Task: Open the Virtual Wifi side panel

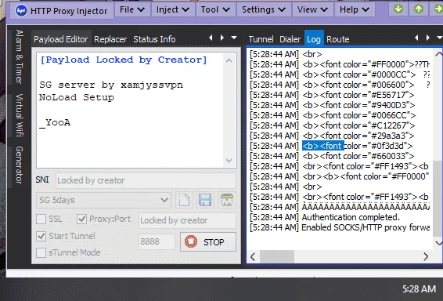Action: click(19, 115)
